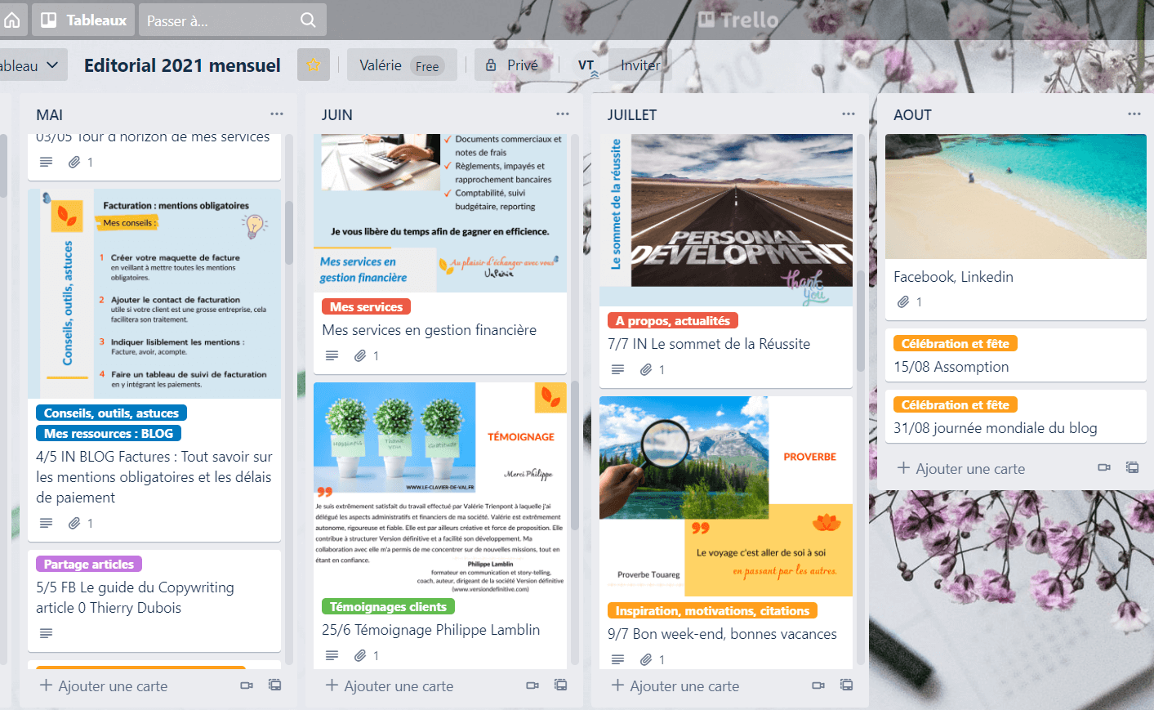Image resolution: width=1154 pixels, height=710 pixels.
Task: Click the search magnifier icon
Action: tap(308, 20)
